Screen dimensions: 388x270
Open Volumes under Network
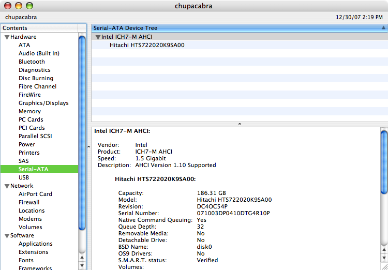click(x=30, y=227)
